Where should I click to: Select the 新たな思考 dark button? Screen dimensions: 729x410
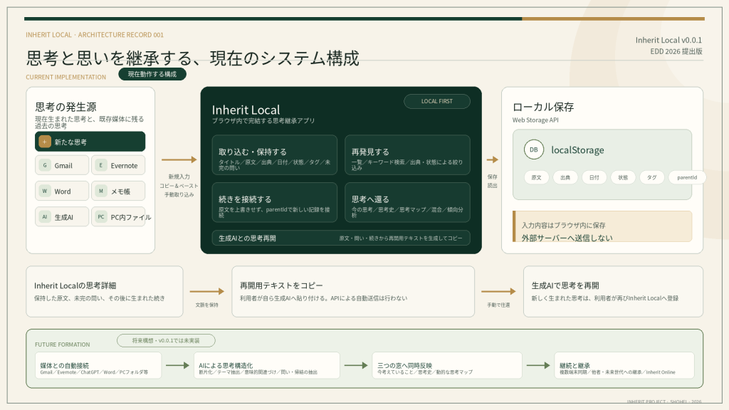(90, 142)
